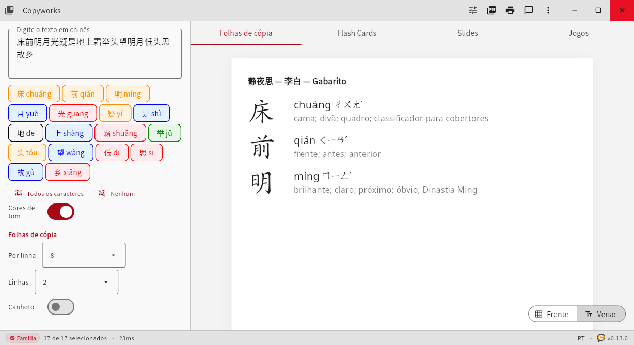The height and width of the screenshot is (345, 634).
Task: Toggle character chip 床 chuáng
Action: [x=34, y=93]
